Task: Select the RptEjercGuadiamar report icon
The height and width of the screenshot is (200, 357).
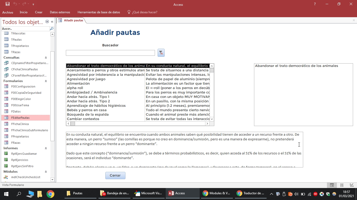Action: coord(7,154)
